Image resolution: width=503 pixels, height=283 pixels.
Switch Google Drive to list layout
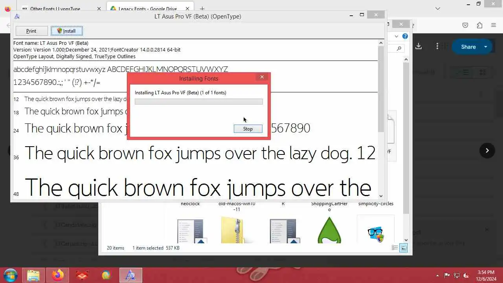466,72
